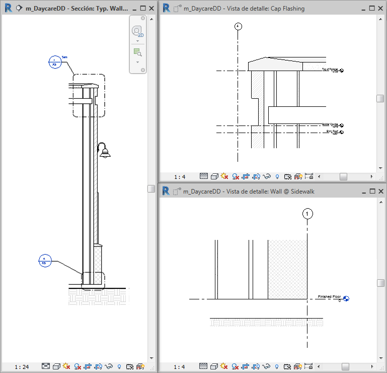
Task: Click Constraints icon in Cap Flashing view bar
Action: pos(309,176)
